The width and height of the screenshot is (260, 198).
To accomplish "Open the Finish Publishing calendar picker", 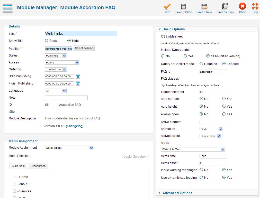I will click(x=78, y=83).
